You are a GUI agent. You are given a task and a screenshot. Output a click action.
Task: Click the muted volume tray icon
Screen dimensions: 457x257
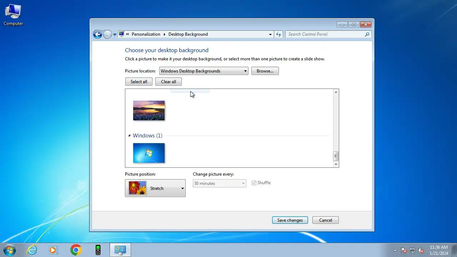tap(421, 250)
